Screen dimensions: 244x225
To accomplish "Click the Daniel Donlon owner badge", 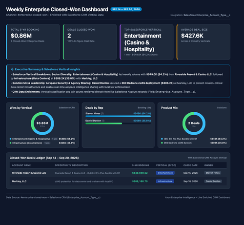I will pos(213,181).
